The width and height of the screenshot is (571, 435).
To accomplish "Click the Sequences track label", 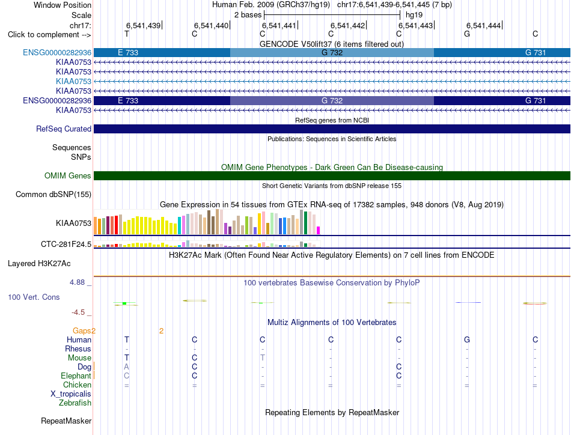I will (x=72, y=147).
